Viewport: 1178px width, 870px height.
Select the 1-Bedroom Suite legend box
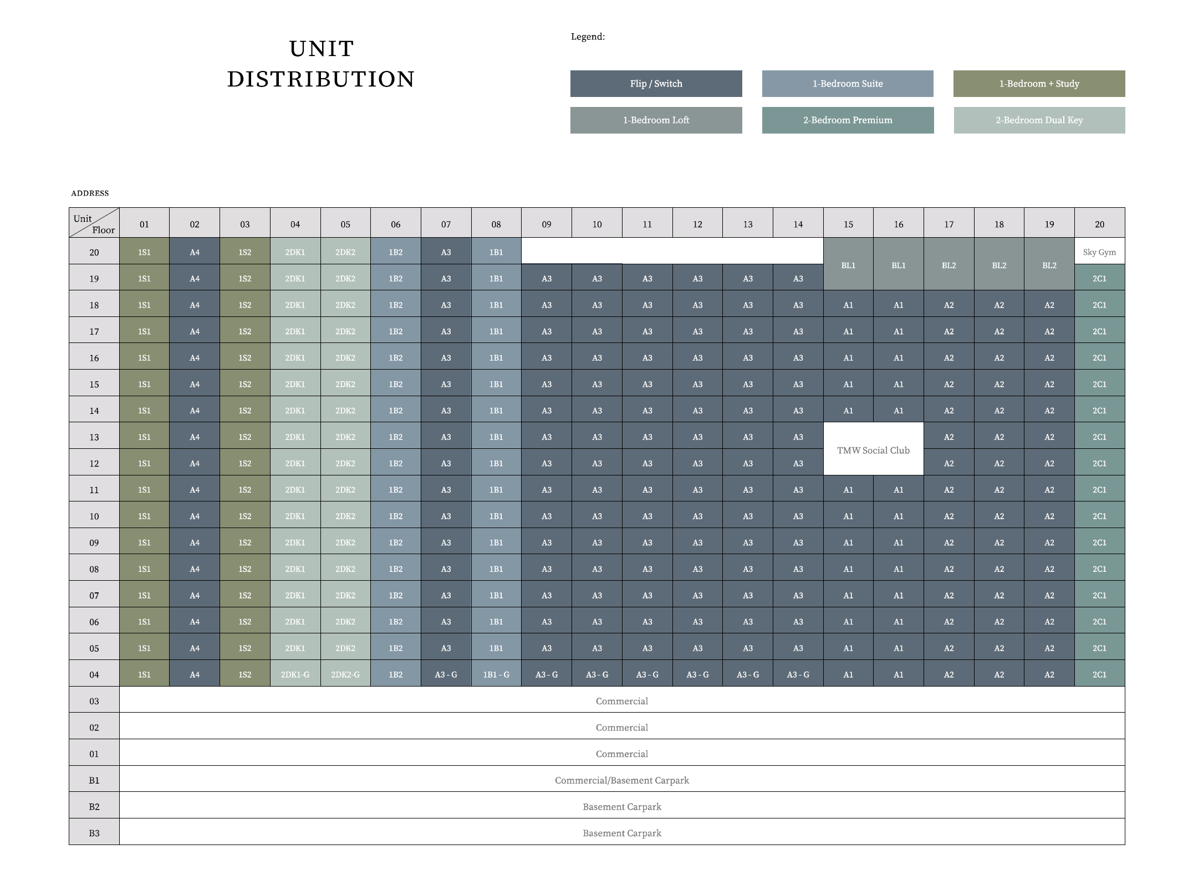[x=847, y=84]
